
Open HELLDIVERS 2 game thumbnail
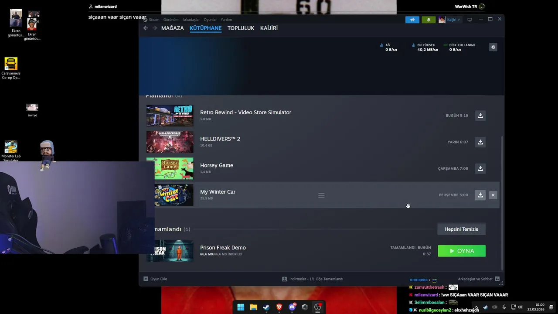tap(170, 142)
